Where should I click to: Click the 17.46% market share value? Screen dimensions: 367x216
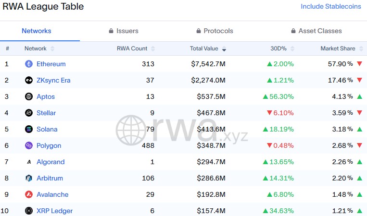point(341,80)
